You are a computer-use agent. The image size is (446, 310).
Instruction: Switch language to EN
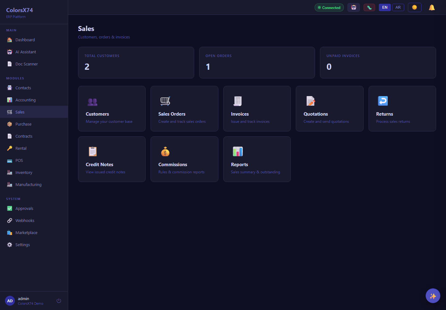(385, 7)
